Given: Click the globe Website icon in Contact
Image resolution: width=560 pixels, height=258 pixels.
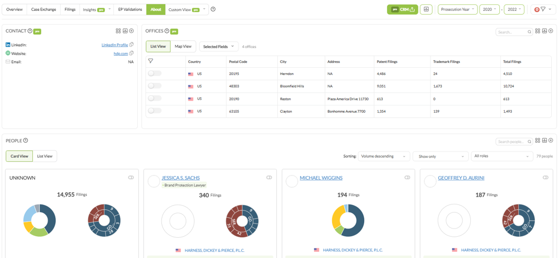Looking at the screenshot, I should click(x=8, y=53).
